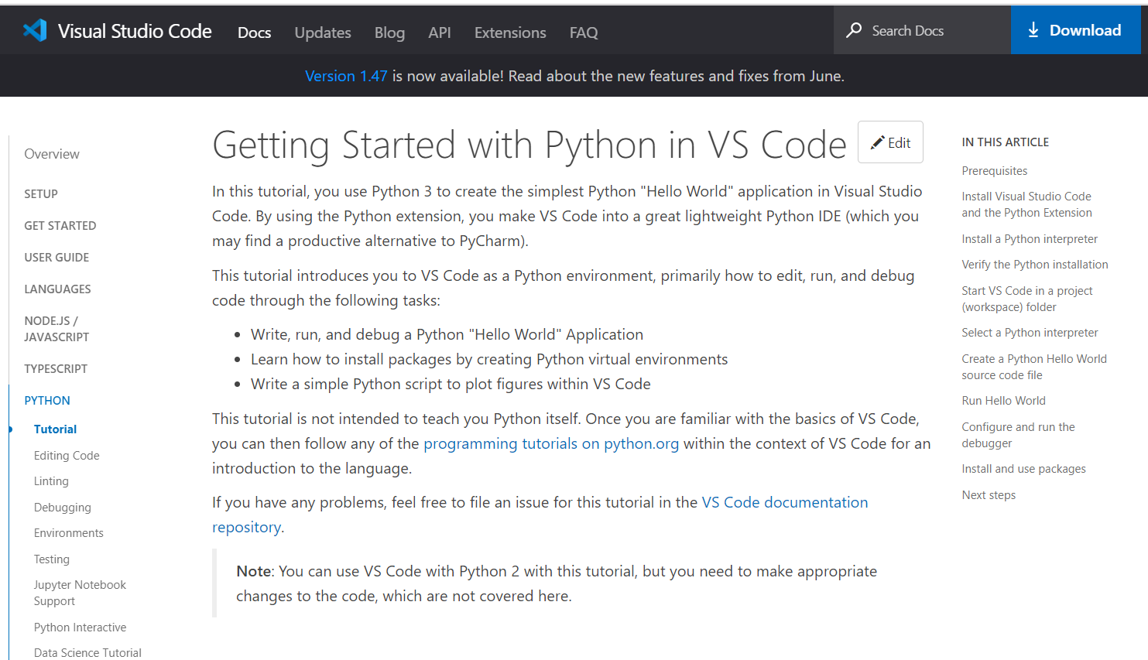Image resolution: width=1148 pixels, height=660 pixels.
Task: Click the IN THIS ARTICLE heading
Action: [1005, 142]
